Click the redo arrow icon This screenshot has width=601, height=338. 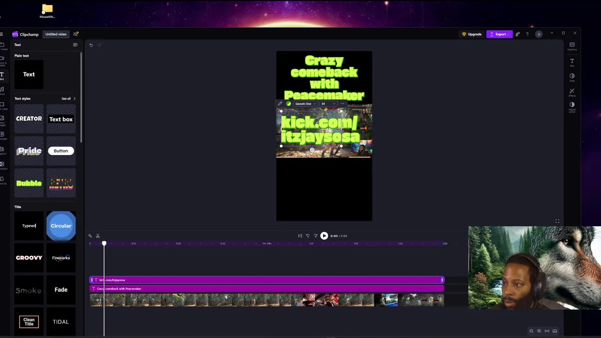[x=100, y=45]
